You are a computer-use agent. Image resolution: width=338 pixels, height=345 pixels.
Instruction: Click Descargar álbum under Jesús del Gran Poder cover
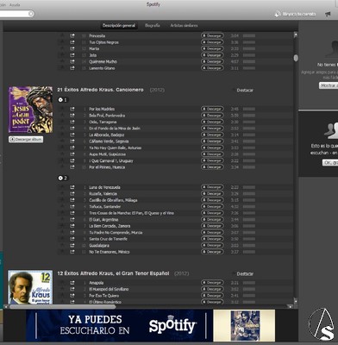coord(26,140)
